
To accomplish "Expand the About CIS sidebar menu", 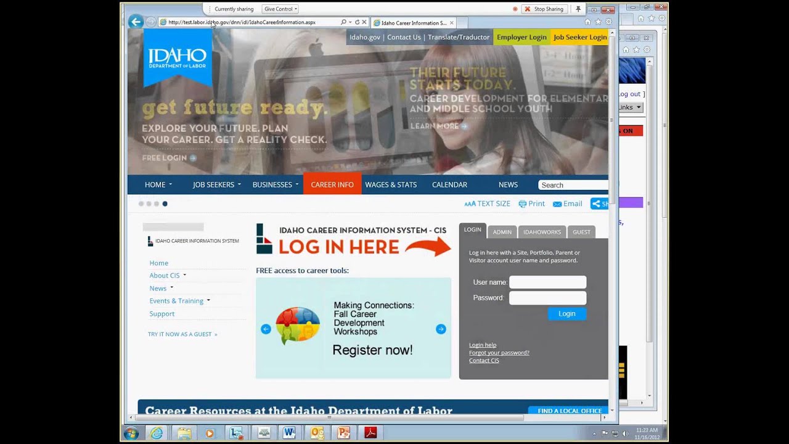I will click(x=168, y=276).
